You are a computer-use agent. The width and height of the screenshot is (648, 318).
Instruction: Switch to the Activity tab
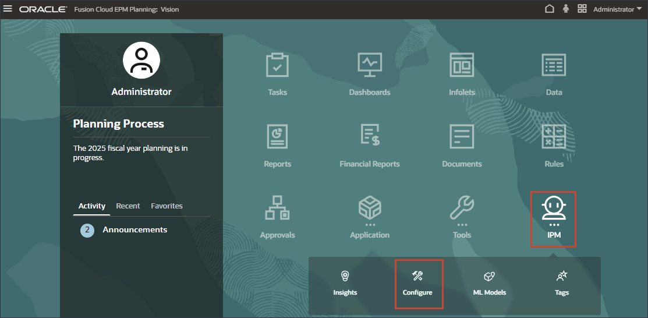pos(92,206)
